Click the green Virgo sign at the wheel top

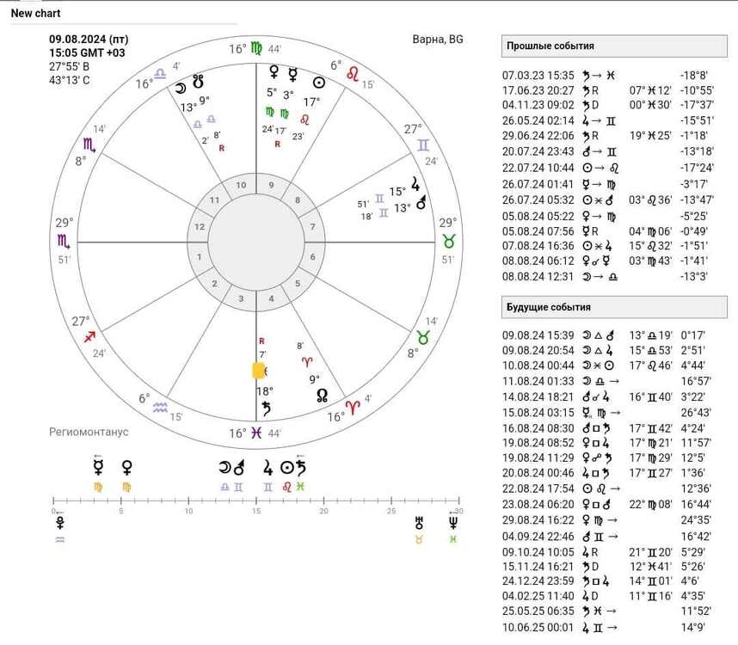(256, 48)
